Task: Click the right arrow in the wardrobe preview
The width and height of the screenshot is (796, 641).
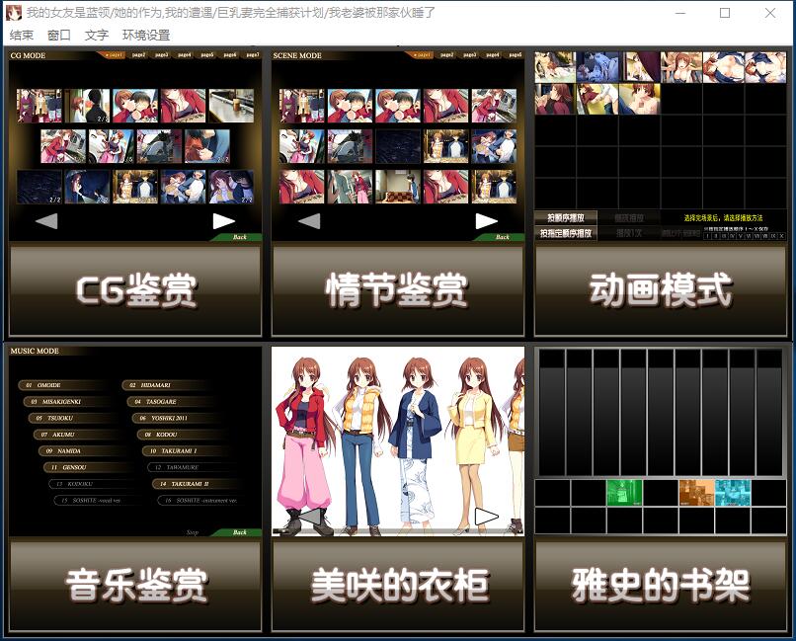Action: pos(486,517)
